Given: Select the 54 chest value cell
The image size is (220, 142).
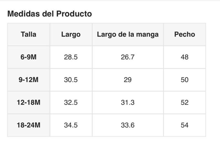Looking at the screenshot, I should tap(185, 125).
